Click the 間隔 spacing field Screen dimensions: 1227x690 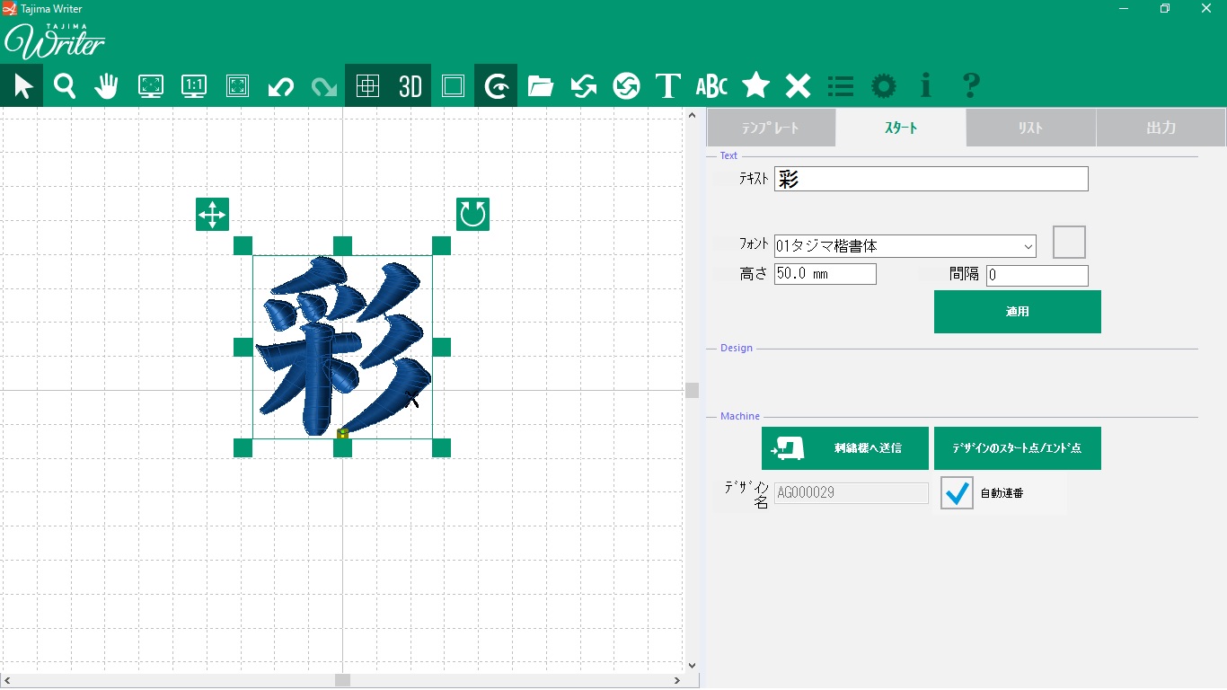1037,276
